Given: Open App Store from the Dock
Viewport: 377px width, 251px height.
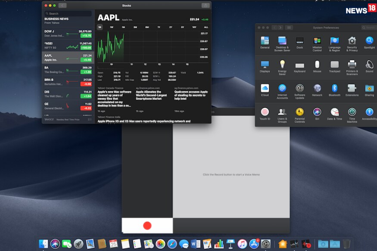Looking at the screenshot, I should click(x=254, y=244).
